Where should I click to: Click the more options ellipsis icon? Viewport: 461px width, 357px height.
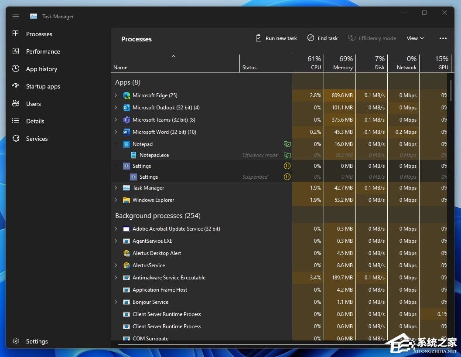click(443, 38)
